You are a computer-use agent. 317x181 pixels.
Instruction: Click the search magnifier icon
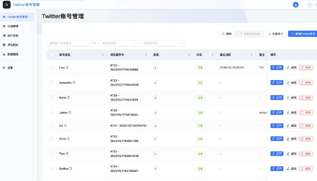pos(95,43)
